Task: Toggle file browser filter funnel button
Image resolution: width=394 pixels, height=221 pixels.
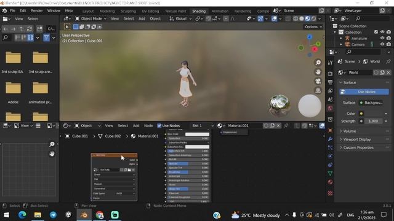Action: coord(46,37)
